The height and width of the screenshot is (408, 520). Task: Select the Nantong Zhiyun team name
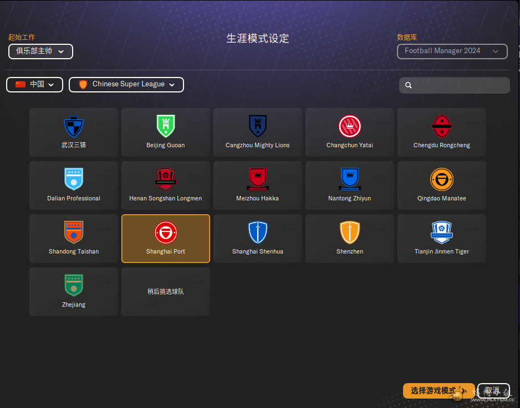pos(350,198)
